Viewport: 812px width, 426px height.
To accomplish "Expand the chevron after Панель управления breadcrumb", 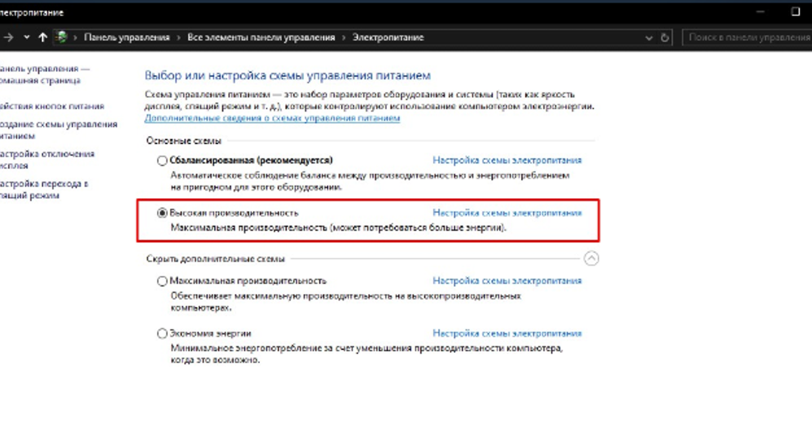I will tap(179, 38).
